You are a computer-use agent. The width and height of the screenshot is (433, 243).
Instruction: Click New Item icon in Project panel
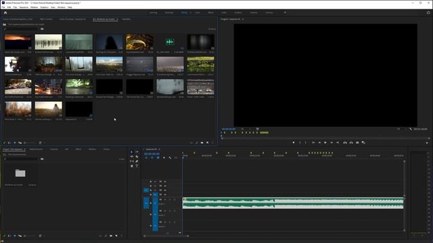pos(116,236)
